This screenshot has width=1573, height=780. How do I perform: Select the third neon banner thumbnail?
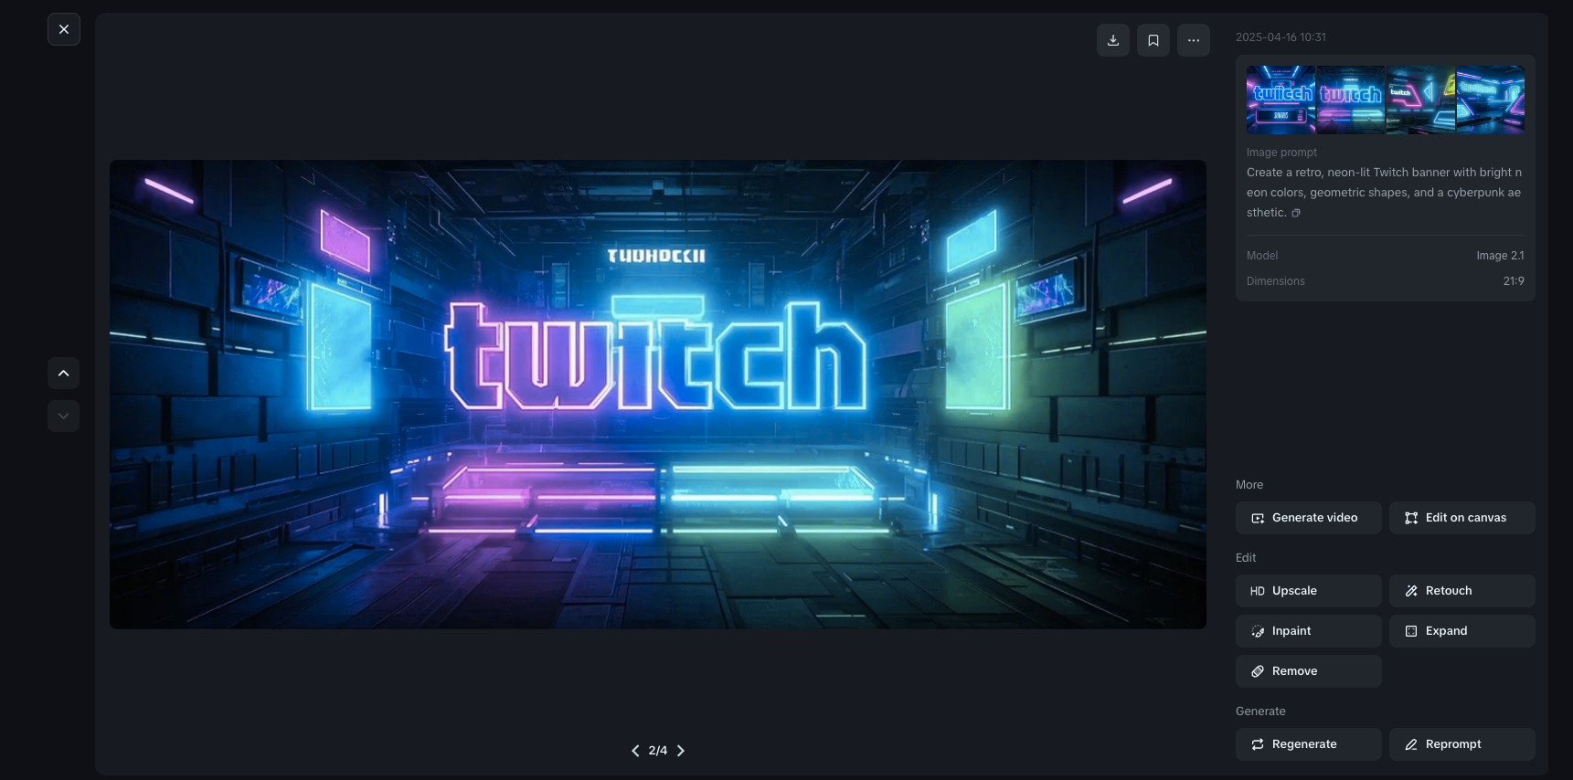point(1420,100)
